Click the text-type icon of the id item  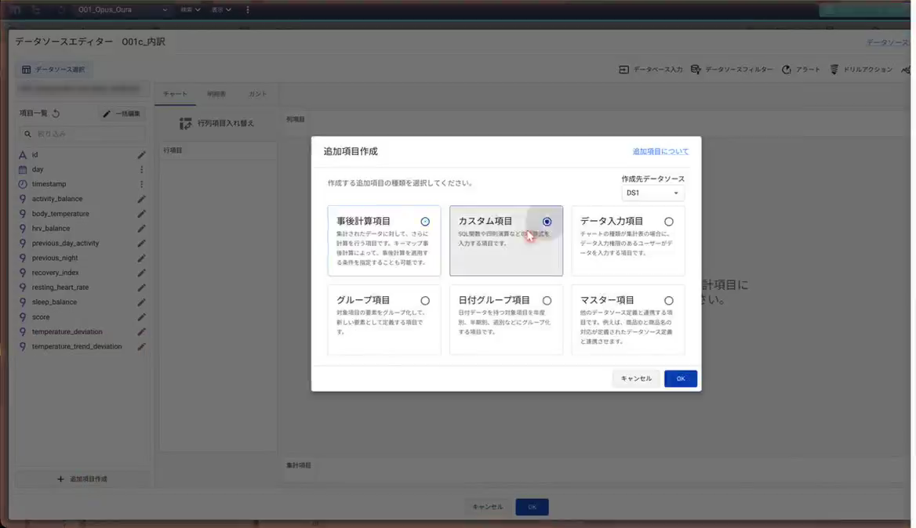[22, 155]
